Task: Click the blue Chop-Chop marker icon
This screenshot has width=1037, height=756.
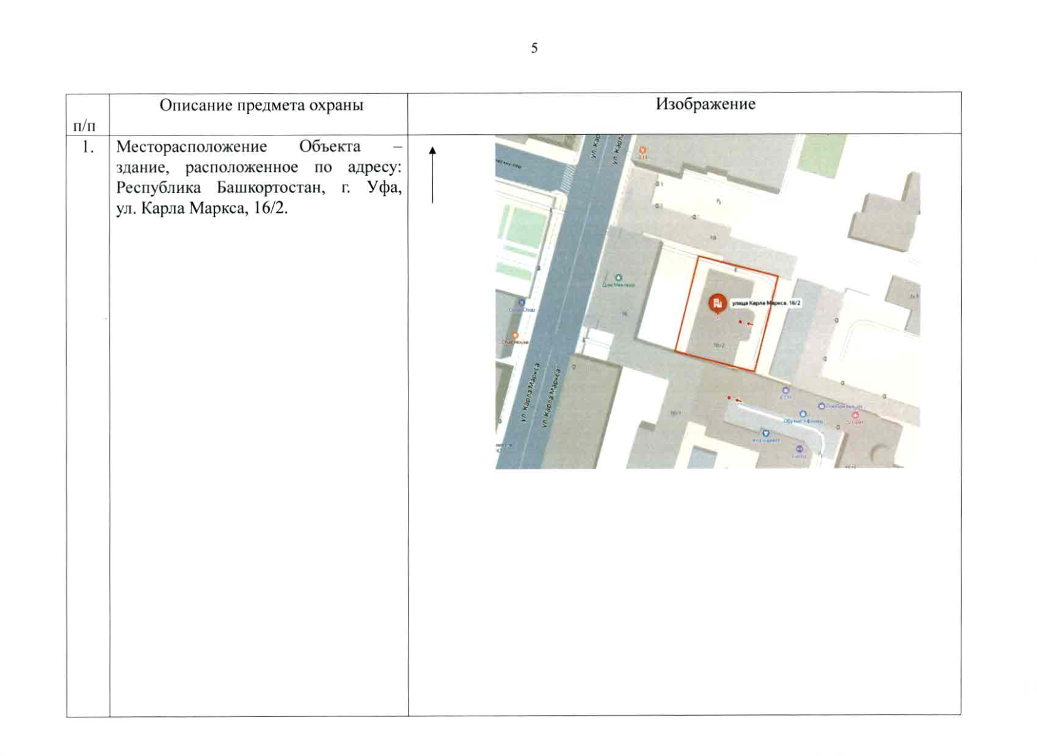Action: click(x=521, y=303)
